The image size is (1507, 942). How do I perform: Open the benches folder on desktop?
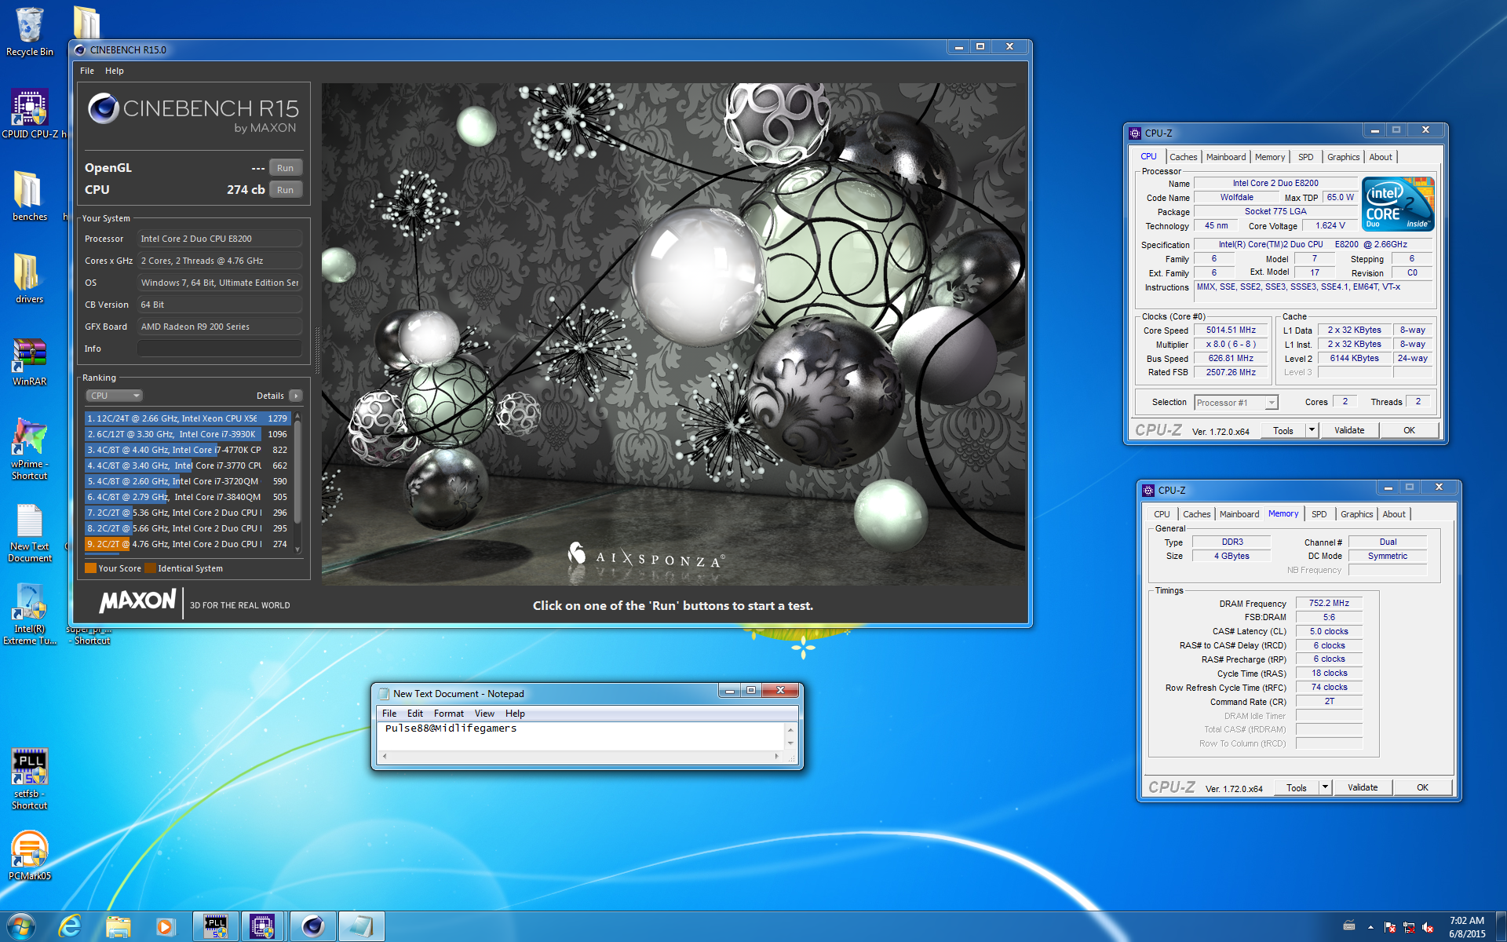29,196
